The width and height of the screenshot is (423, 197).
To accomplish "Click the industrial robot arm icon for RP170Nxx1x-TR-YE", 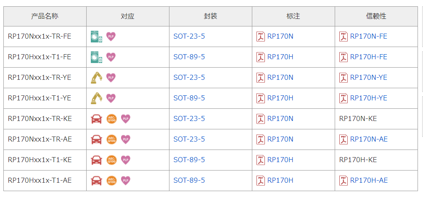I will [96, 78].
